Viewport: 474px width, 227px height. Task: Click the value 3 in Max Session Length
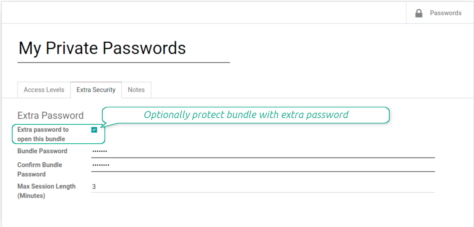(x=94, y=186)
